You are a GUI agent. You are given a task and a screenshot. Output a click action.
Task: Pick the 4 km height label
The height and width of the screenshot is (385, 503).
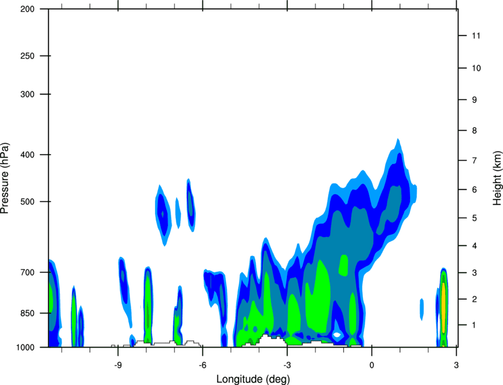[475, 246]
